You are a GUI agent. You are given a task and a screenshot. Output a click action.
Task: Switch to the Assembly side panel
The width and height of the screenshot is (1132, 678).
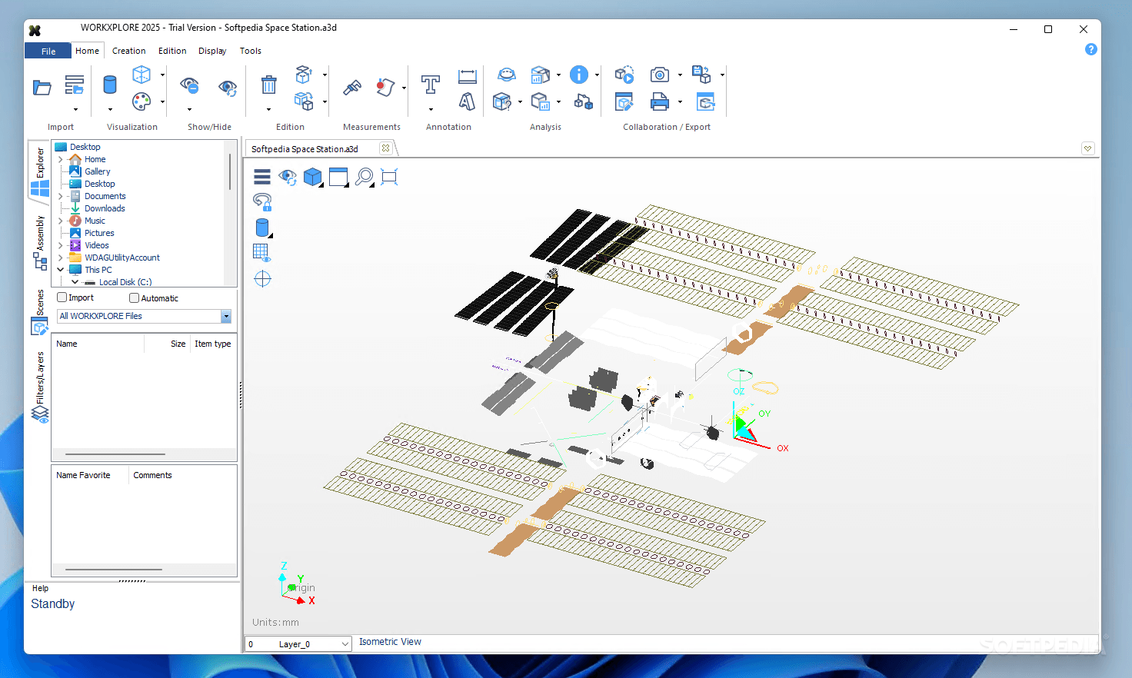tap(40, 242)
